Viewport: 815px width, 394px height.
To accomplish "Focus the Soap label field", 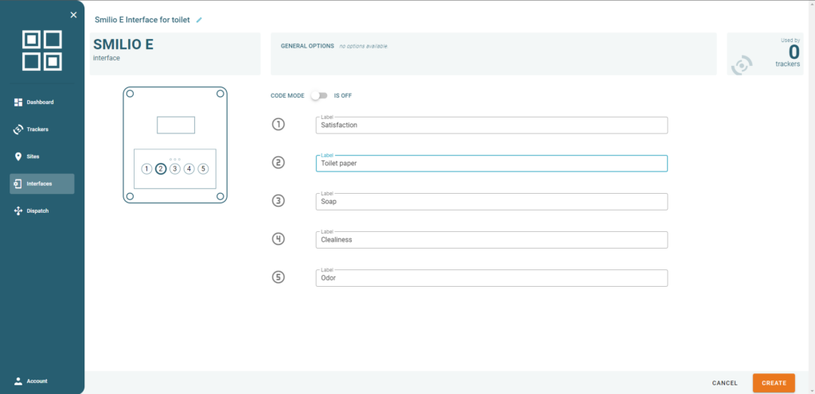I will (x=492, y=202).
